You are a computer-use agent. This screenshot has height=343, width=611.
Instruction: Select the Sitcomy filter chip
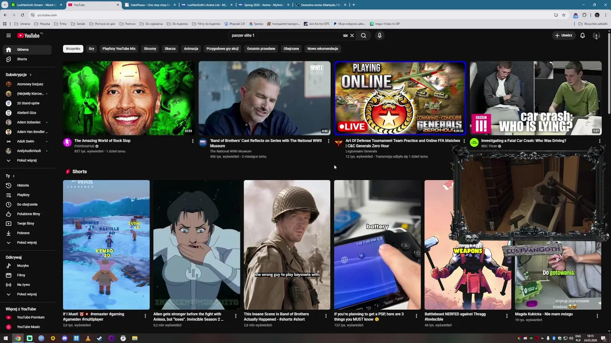(x=150, y=49)
